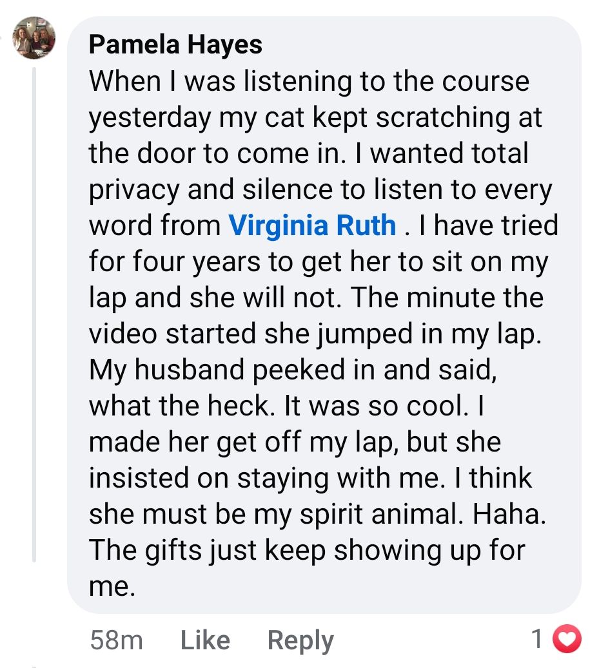Click the red heart reaction icon
This screenshot has width=599, height=668.
[569, 639]
